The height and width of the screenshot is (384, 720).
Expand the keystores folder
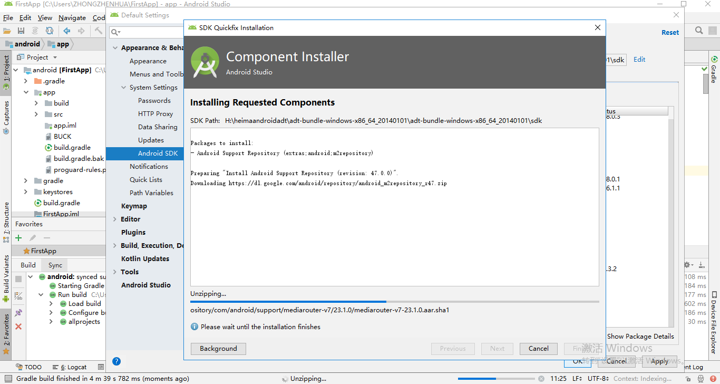(26, 191)
